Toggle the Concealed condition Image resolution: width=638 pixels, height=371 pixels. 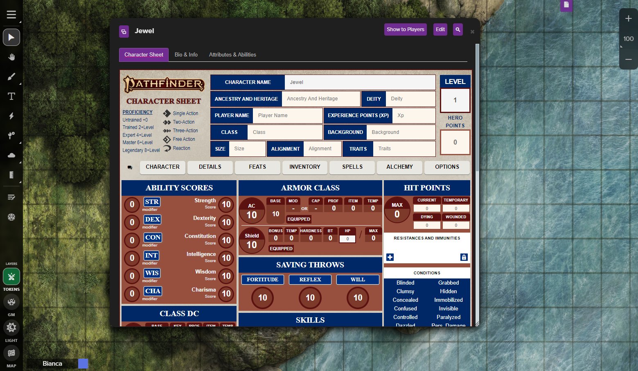[x=406, y=300]
